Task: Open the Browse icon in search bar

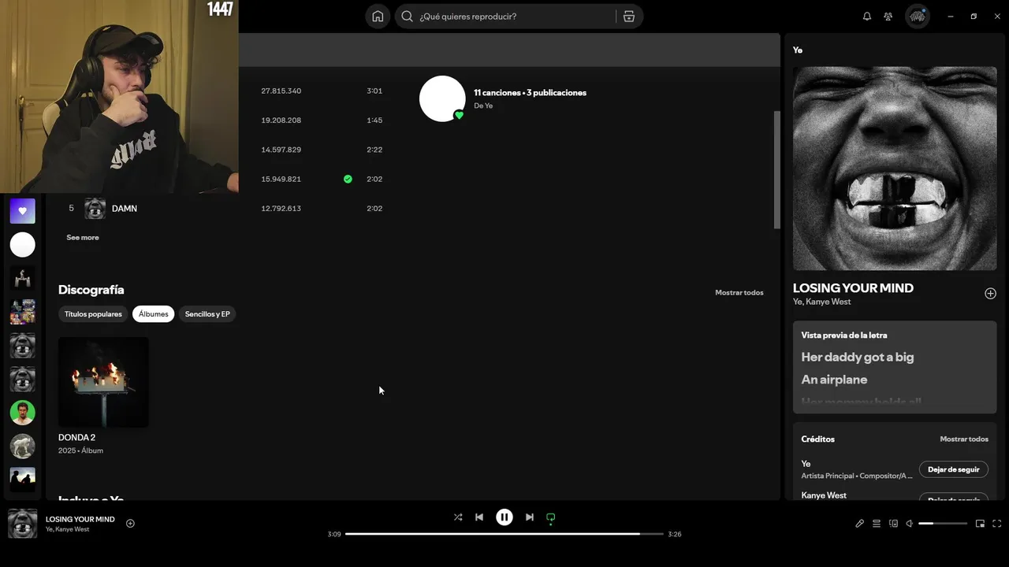Action: pyautogui.click(x=628, y=17)
